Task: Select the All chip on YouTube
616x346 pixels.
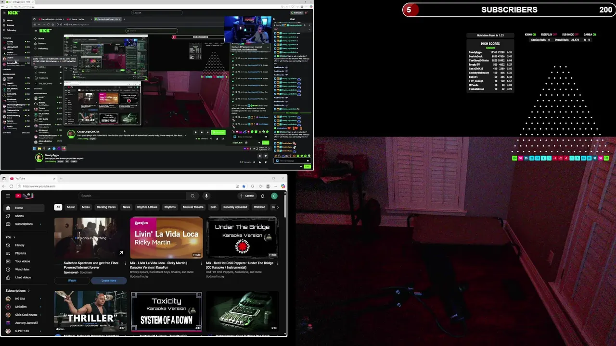Action: click(x=58, y=207)
